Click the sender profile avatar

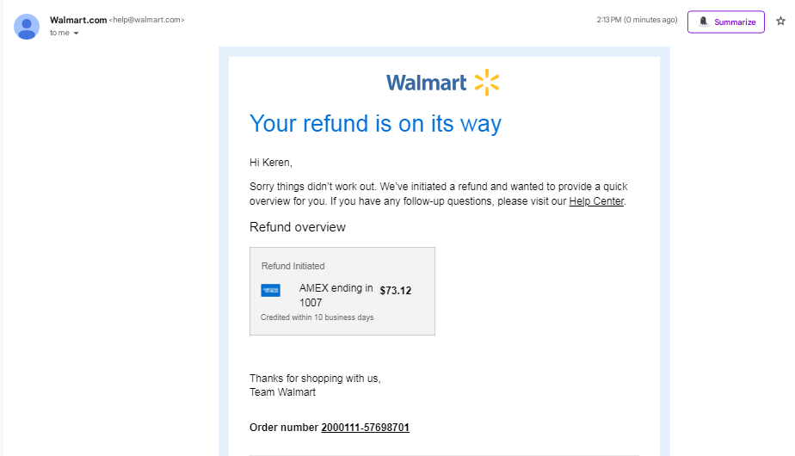(x=27, y=27)
